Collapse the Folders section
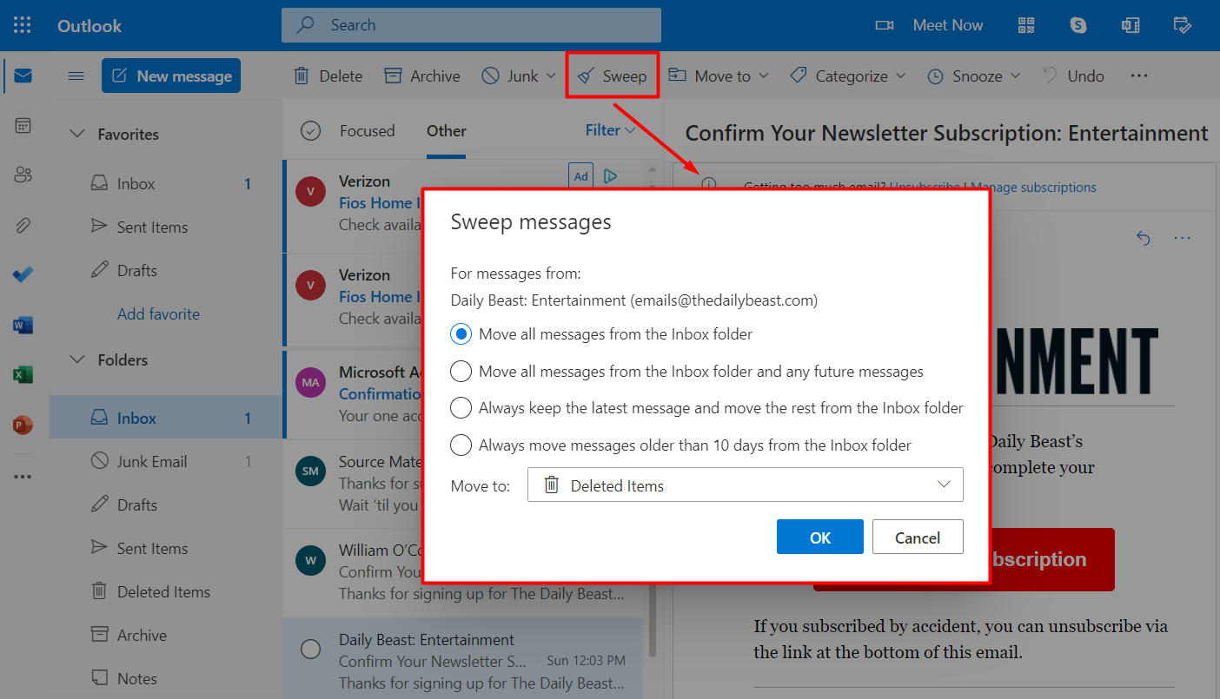The image size is (1220, 699). pos(77,360)
